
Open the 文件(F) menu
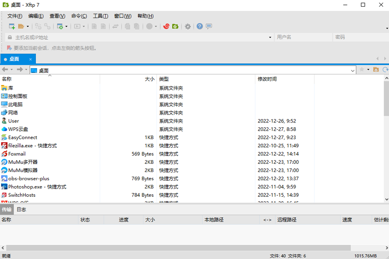coord(15,16)
